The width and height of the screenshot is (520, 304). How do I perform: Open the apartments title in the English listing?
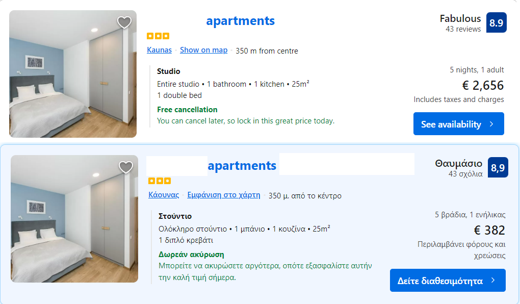point(240,21)
